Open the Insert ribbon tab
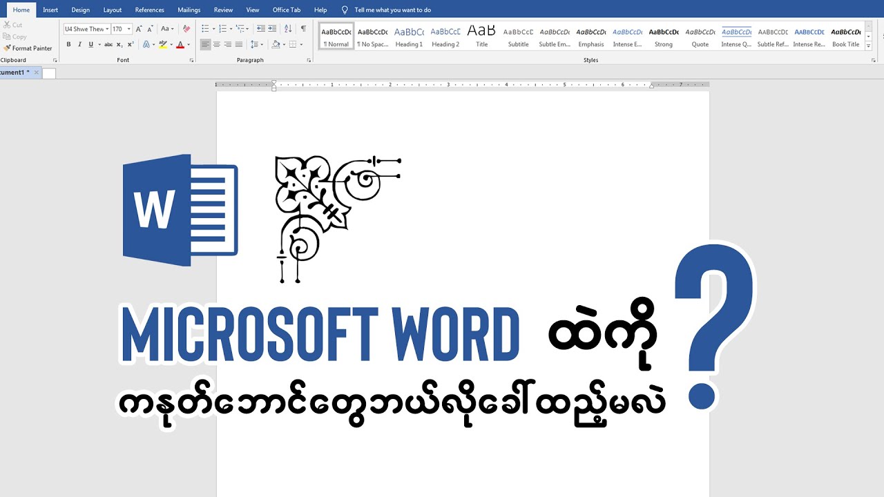 click(x=50, y=10)
